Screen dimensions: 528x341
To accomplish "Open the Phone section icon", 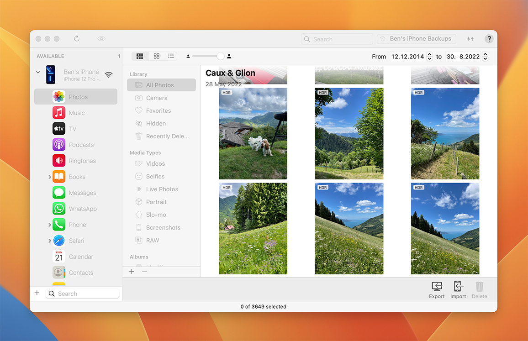I will (x=59, y=225).
